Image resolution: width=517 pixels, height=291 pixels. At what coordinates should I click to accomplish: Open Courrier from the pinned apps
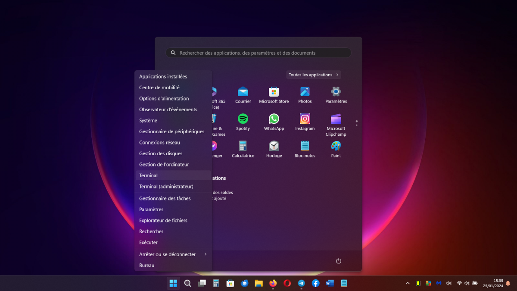pyautogui.click(x=243, y=95)
